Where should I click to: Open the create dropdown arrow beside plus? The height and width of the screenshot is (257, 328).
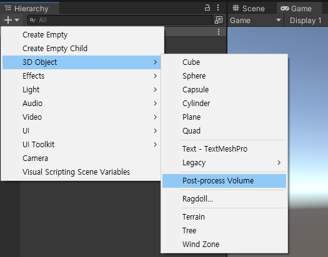click(17, 20)
